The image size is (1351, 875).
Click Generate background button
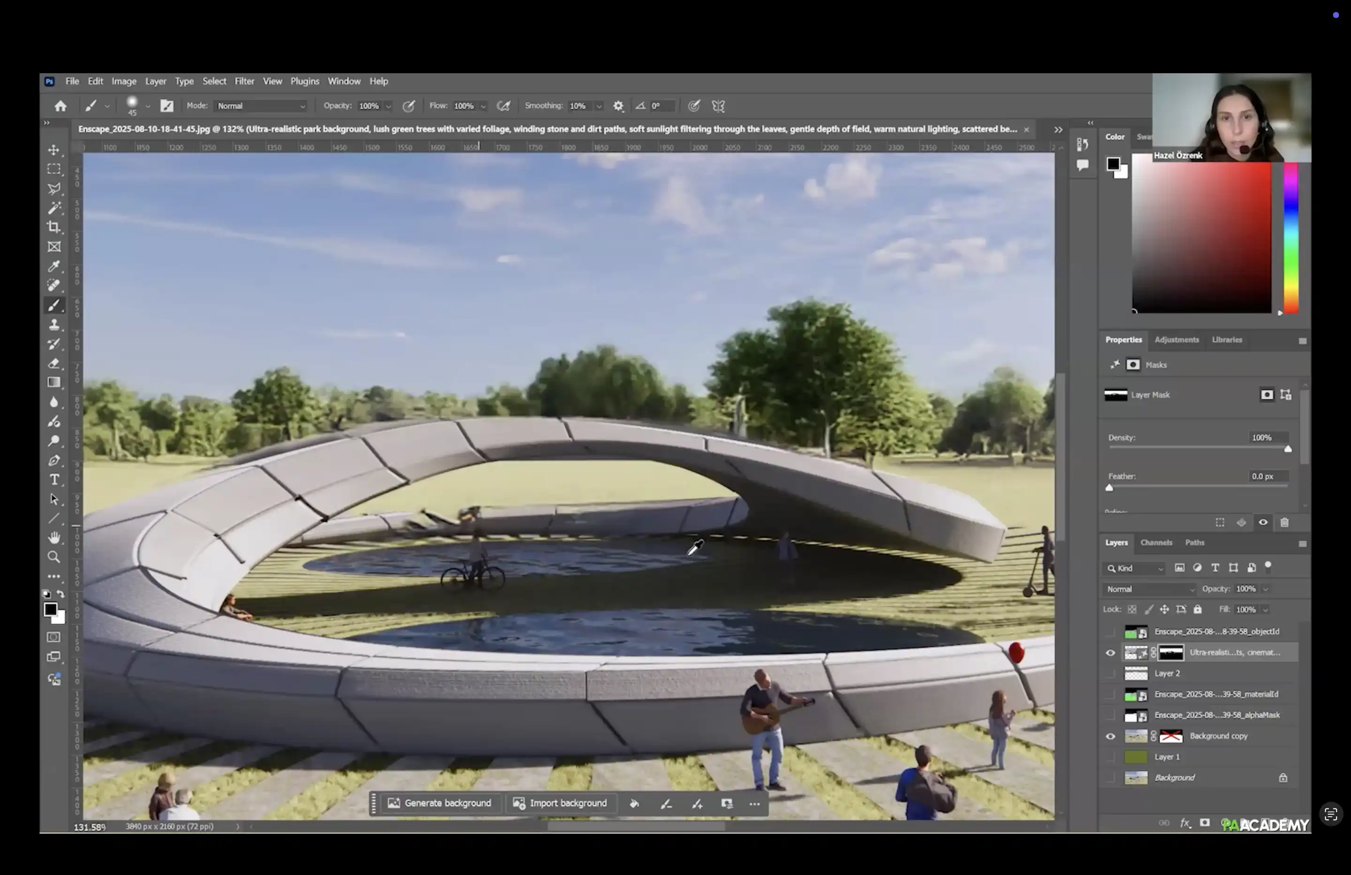click(x=440, y=803)
